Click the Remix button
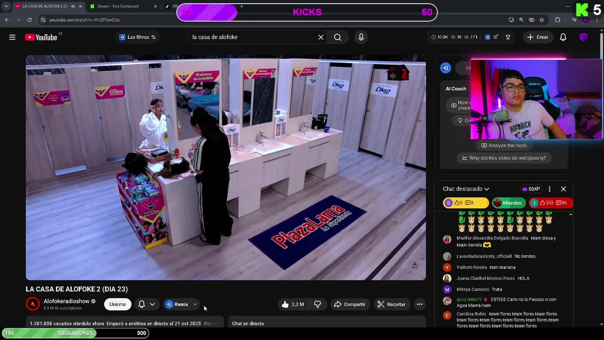Viewport: 604px width, 340px height. [177, 305]
